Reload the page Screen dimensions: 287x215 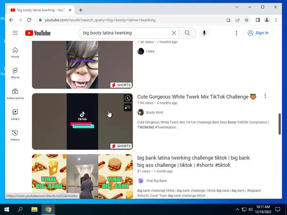click(29, 20)
